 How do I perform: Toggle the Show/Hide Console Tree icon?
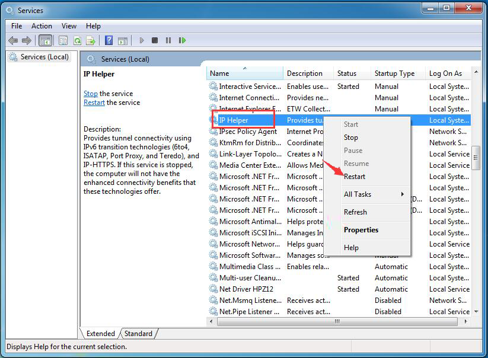click(46, 40)
